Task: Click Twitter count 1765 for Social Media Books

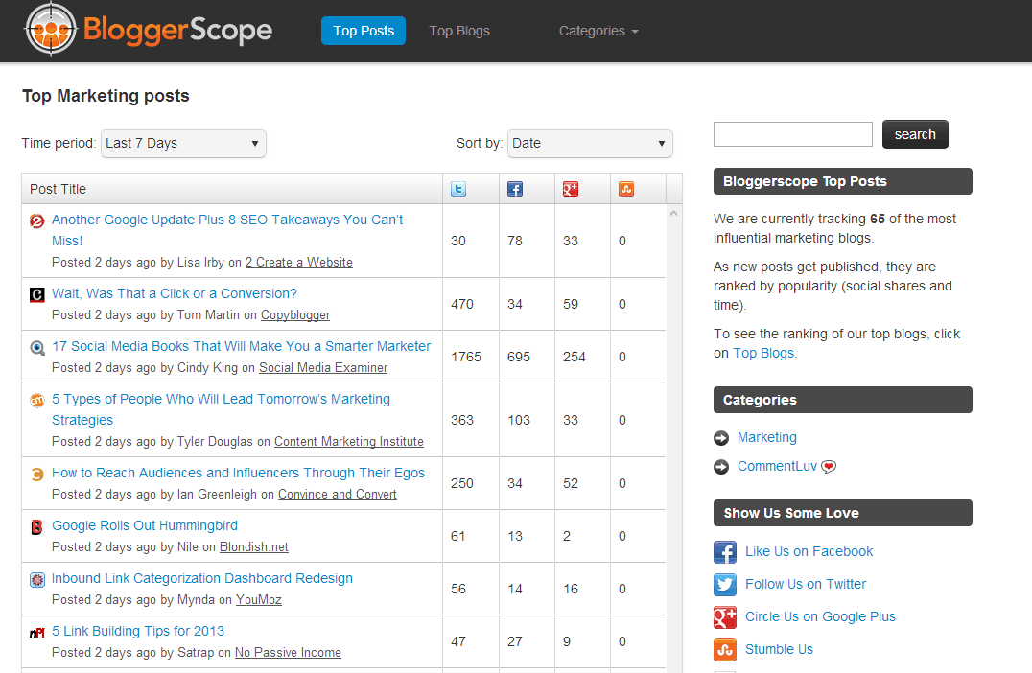Action: [x=466, y=357]
